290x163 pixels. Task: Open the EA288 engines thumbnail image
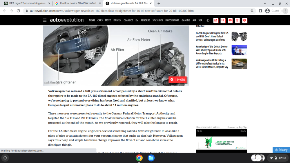click(x=239, y=37)
